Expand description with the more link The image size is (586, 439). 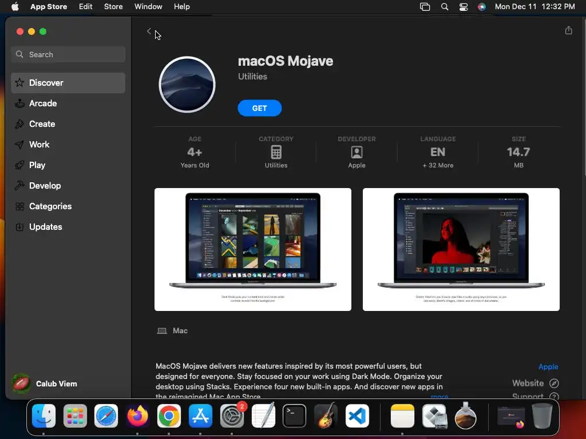pos(439,396)
